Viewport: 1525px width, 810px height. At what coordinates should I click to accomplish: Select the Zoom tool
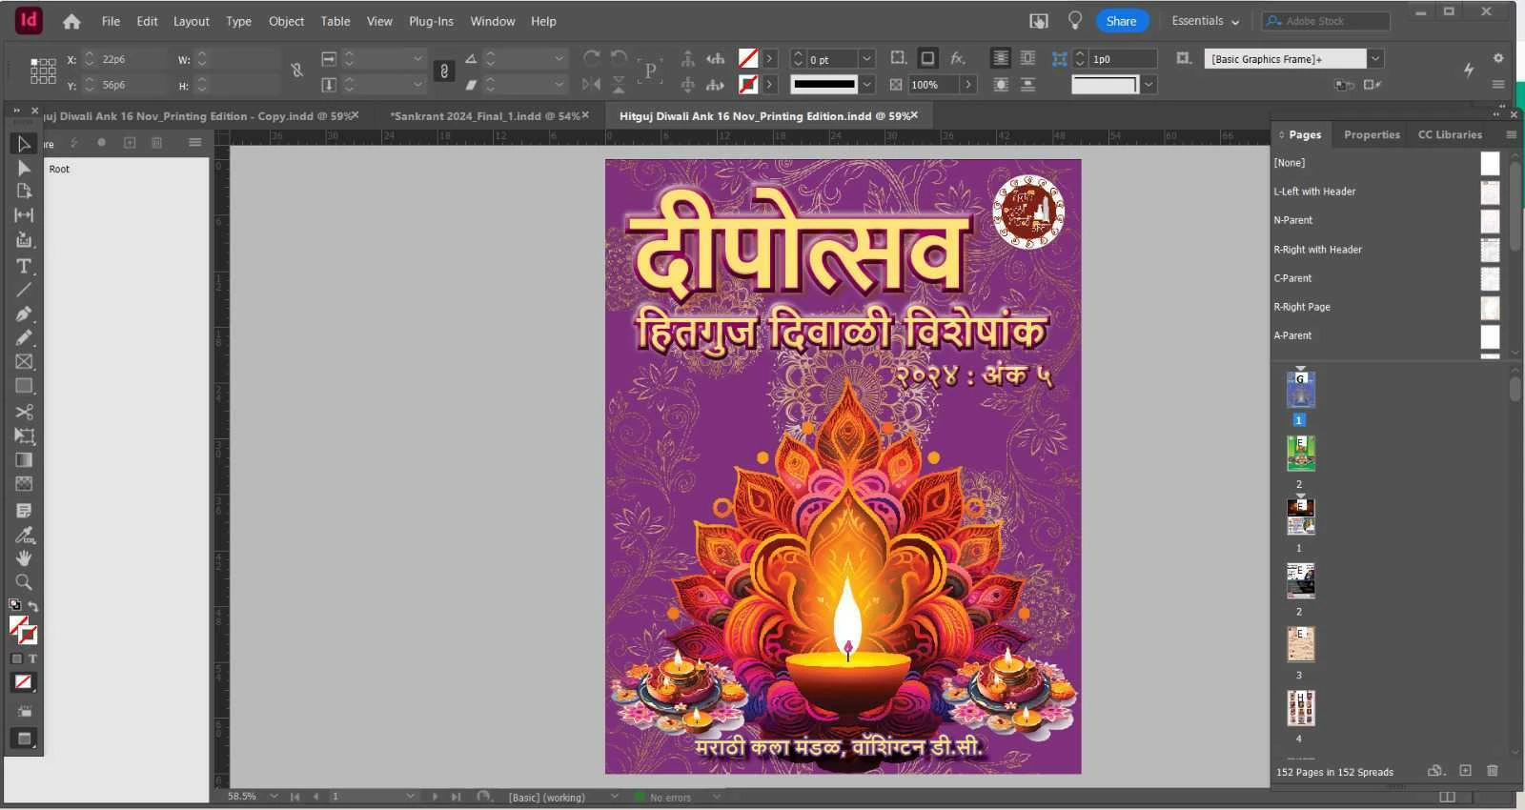point(24,582)
